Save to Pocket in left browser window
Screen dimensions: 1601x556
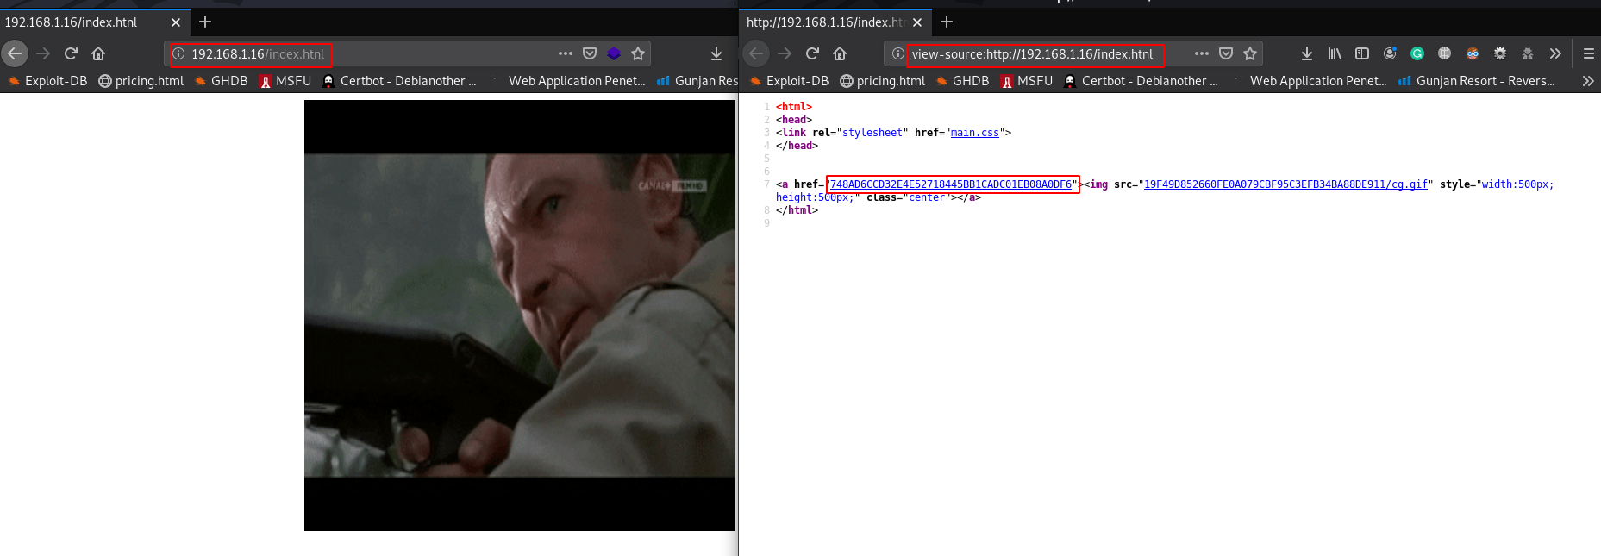[x=590, y=53]
